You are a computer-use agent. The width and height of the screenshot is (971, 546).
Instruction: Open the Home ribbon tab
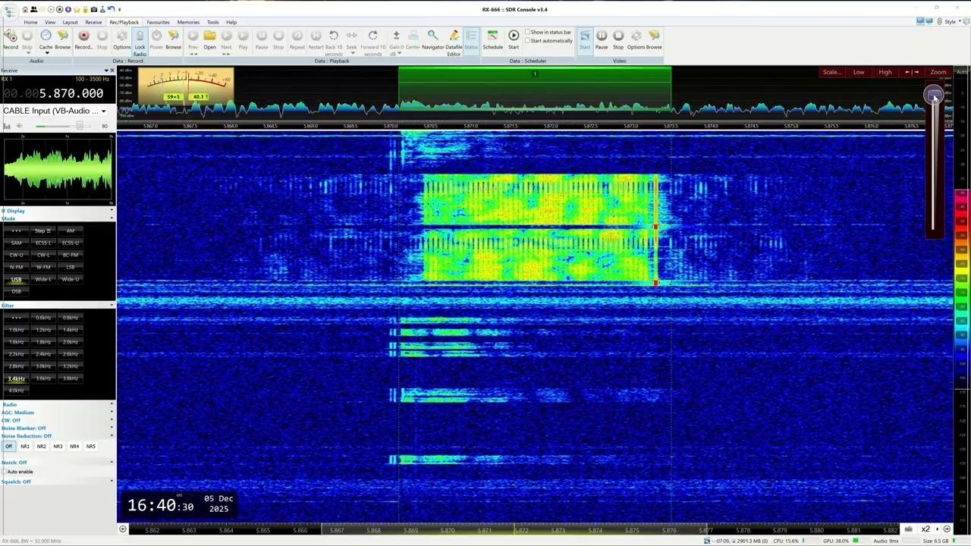(30, 22)
